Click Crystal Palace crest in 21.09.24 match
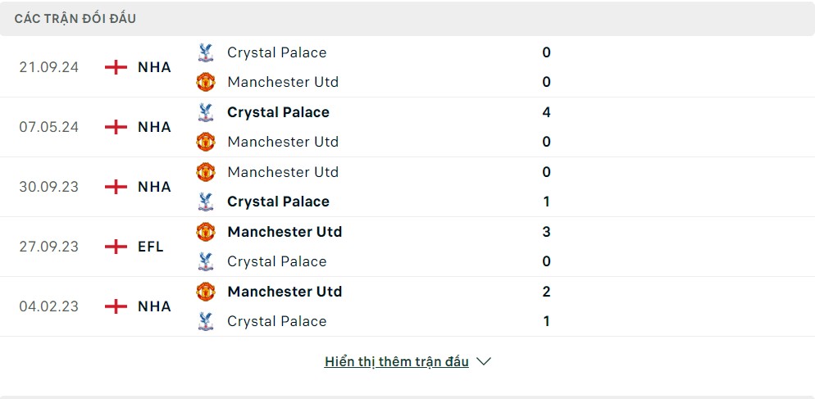This screenshot has width=815, height=399. point(206,52)
